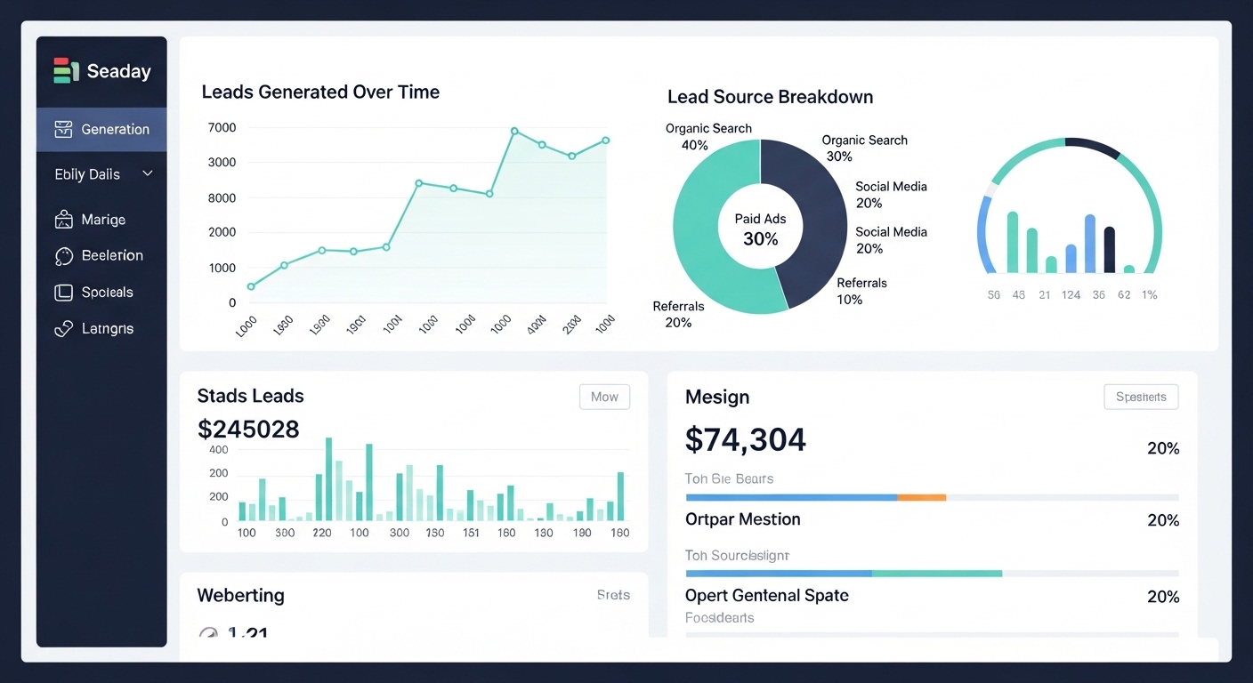Click the Paid Ads 30% donut center
Screen dimensions: 1253x683
click(x=760, y=229)
